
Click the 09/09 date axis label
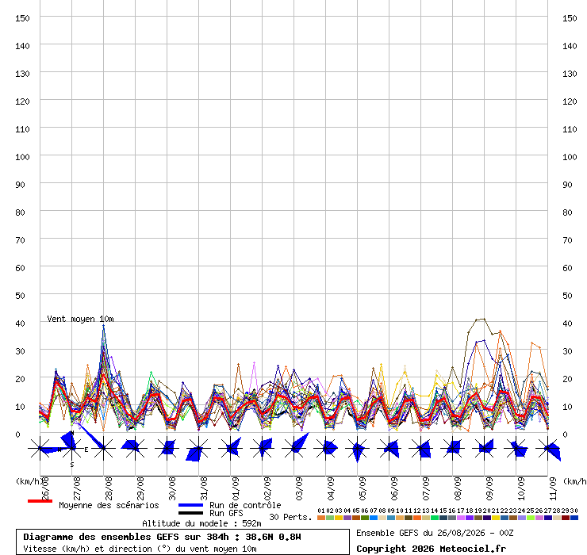[489, 488]
